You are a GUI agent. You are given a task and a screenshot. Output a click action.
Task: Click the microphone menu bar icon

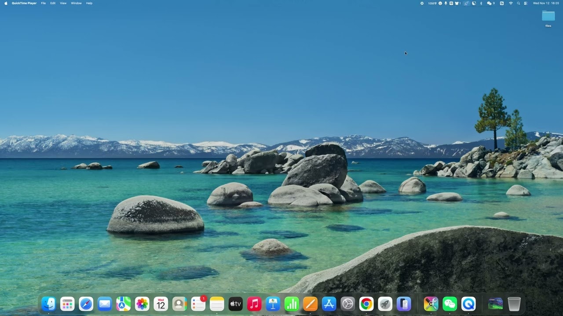pos(446,3)
